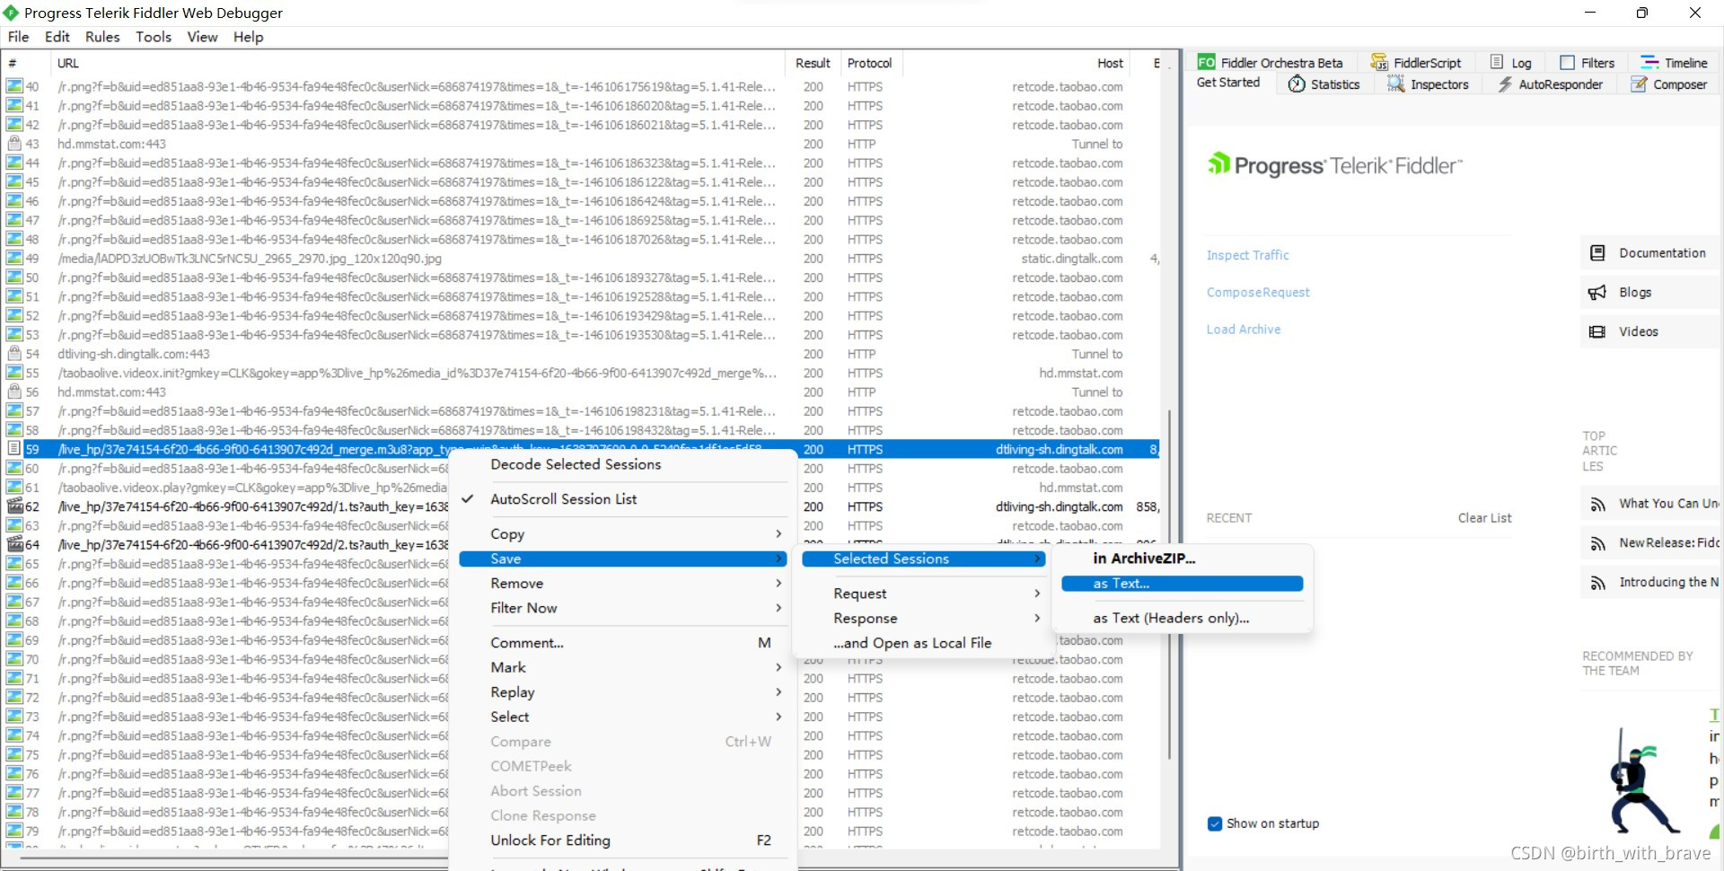Click the video icon of session 64

[x=14, y=545]
